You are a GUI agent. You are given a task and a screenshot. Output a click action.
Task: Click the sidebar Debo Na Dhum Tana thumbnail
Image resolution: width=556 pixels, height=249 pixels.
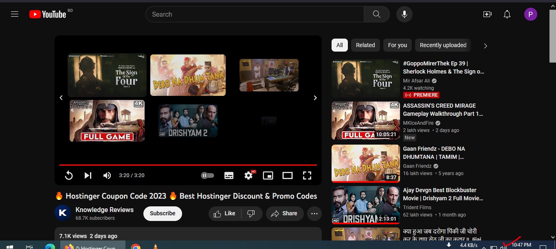365,163
